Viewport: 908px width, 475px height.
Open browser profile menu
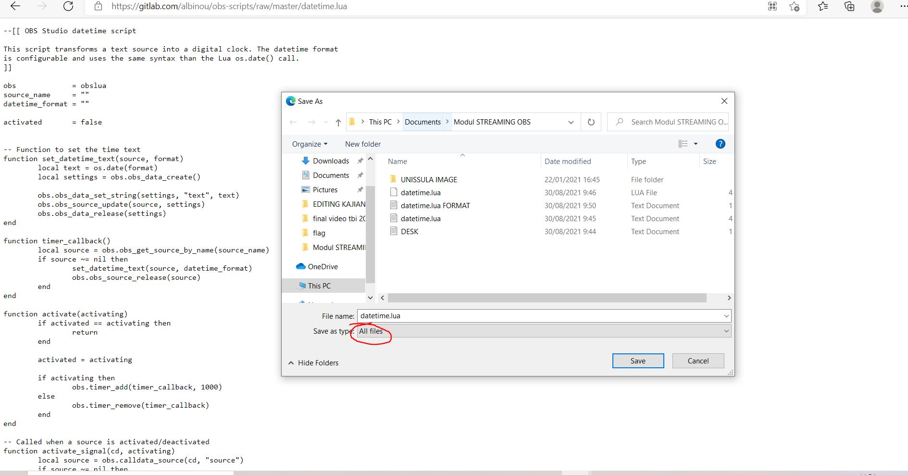(x=878, y=7)
